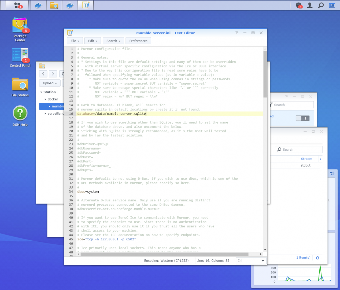Launch Text Editor from the taskbar
The width and height of the screenshot is (340, 290).
(86, 5)
